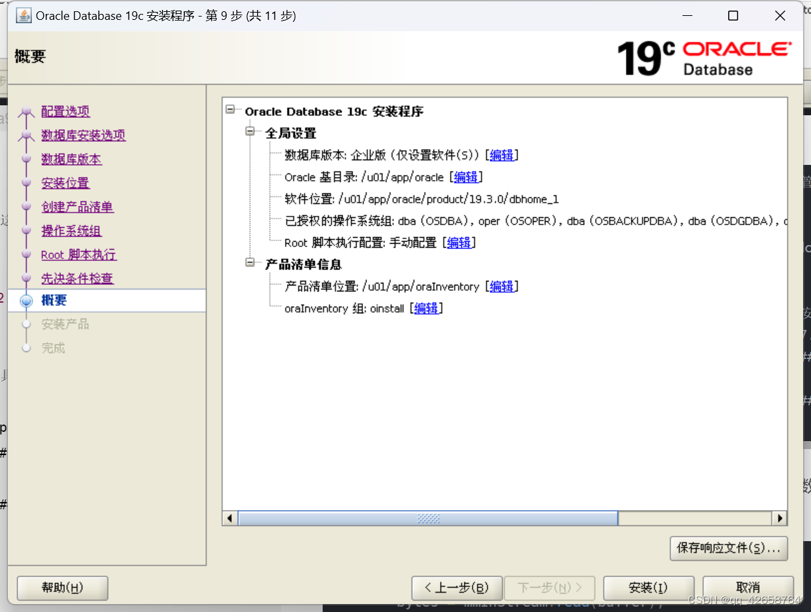Click the 概要 step bullet icon

pos(27,301)
